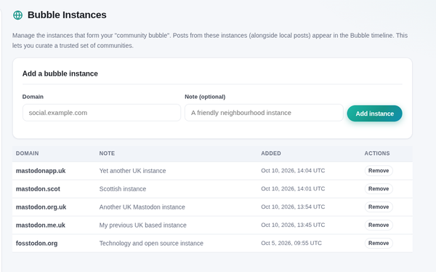Screen dimensions: 436x272
Task: Select the mastodon.scot domain cell
Action: [38, 189]
